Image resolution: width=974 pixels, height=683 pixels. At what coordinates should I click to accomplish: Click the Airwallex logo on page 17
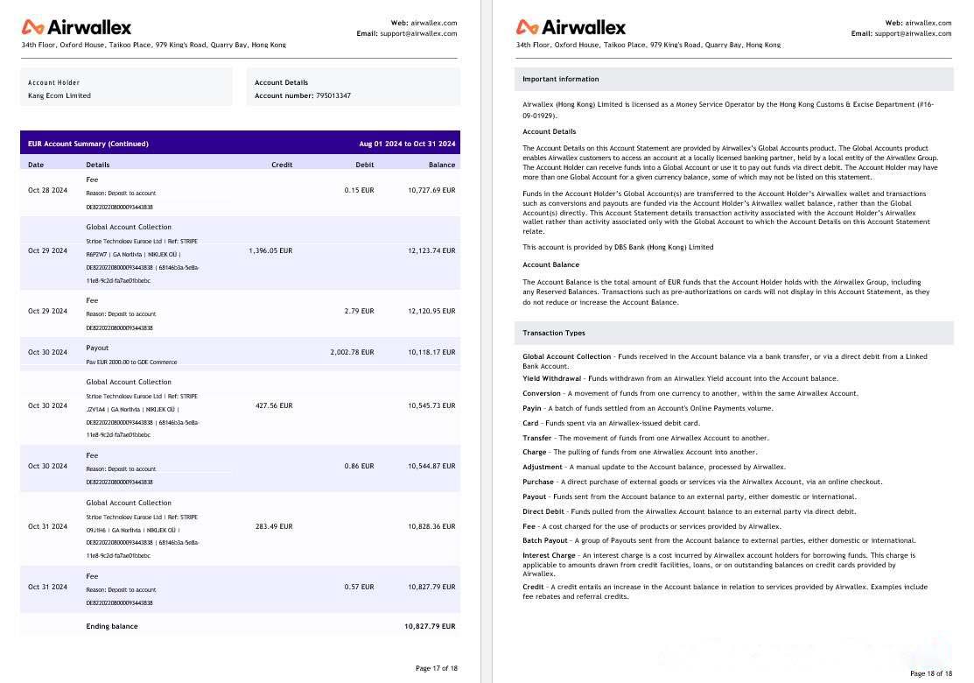point(77,27)
